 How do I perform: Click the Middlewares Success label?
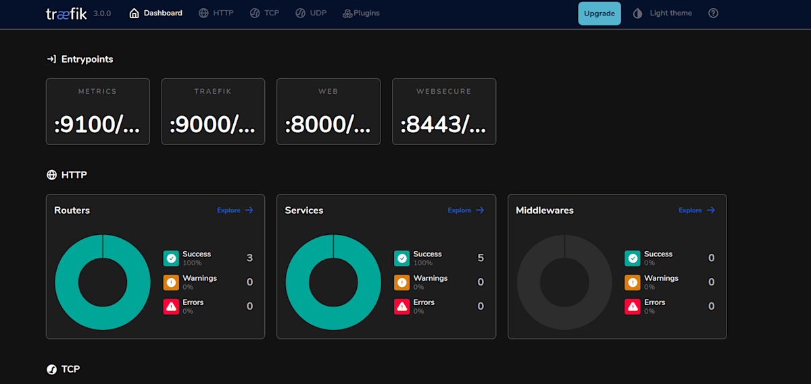(x=658, y=254)
